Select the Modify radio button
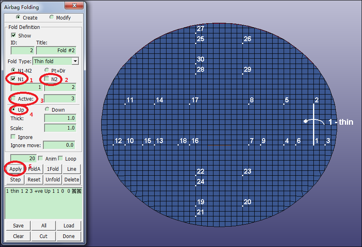 [x=51, y=18]
